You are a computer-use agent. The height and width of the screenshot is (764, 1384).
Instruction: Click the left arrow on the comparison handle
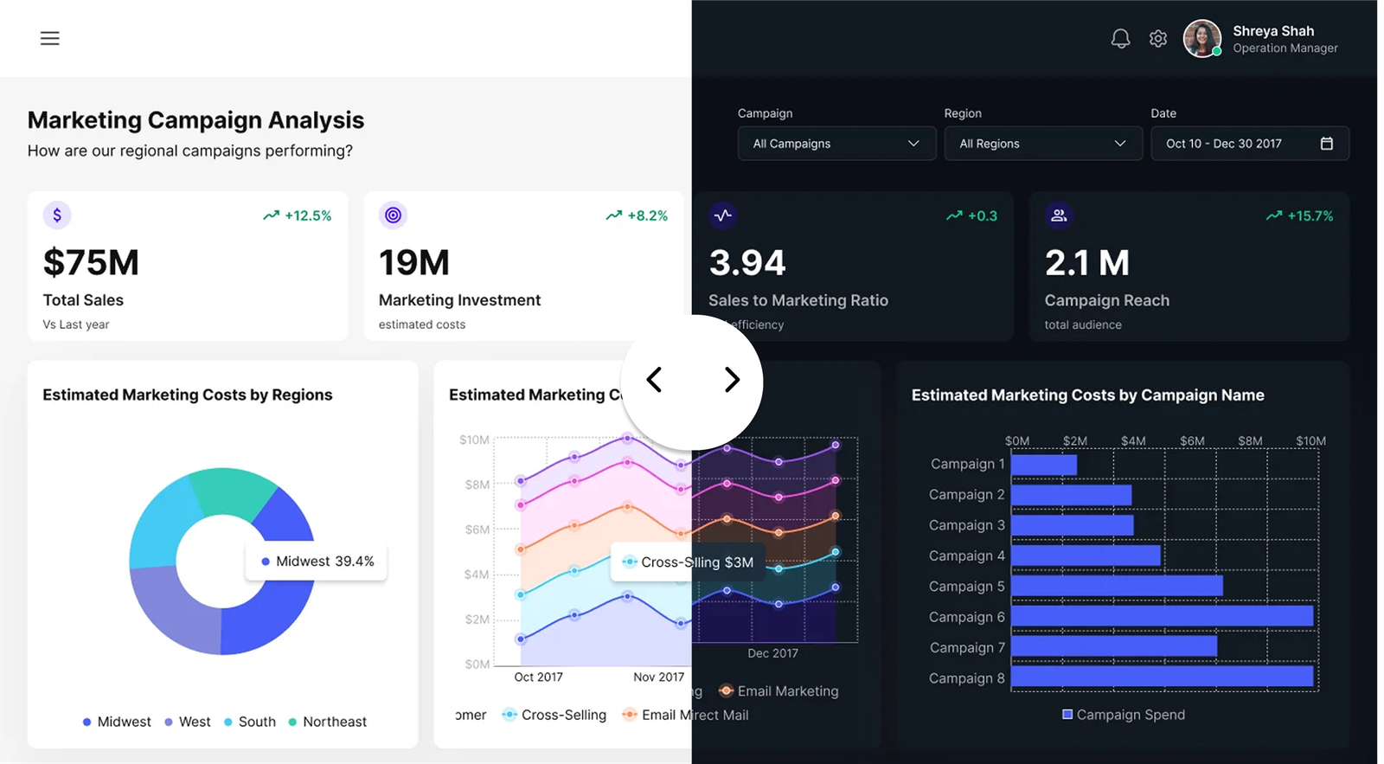655,380
